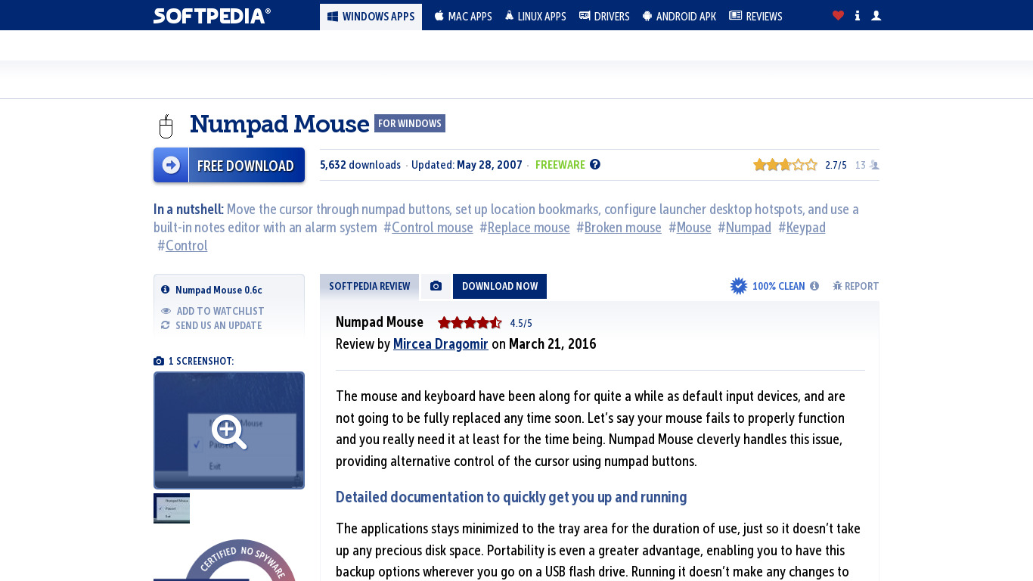
Task: Click the info icon in top bar
Action: (857, 16)
